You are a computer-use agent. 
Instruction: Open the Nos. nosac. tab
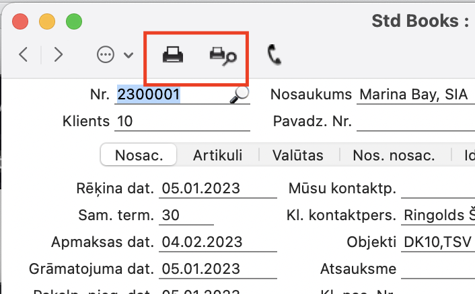coord(394,155)
